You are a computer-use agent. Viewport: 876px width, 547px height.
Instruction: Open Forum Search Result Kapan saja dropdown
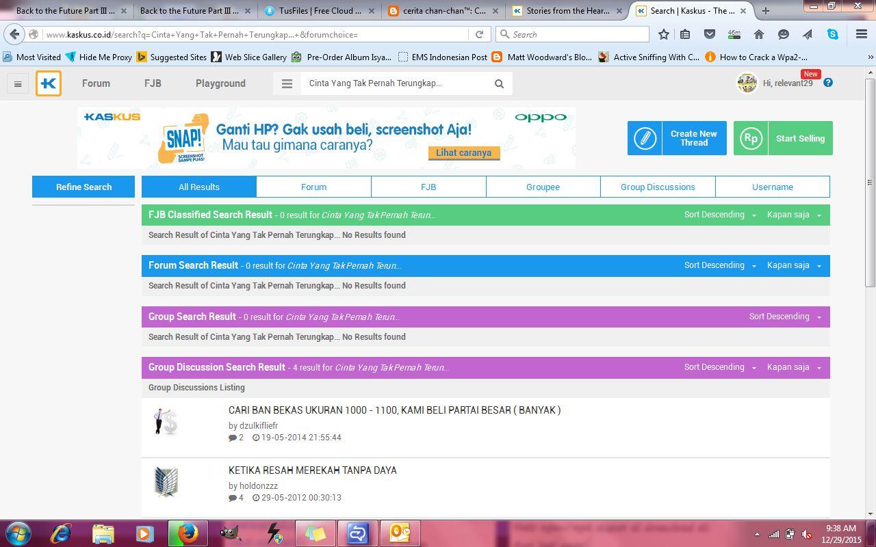click(794, 265)
